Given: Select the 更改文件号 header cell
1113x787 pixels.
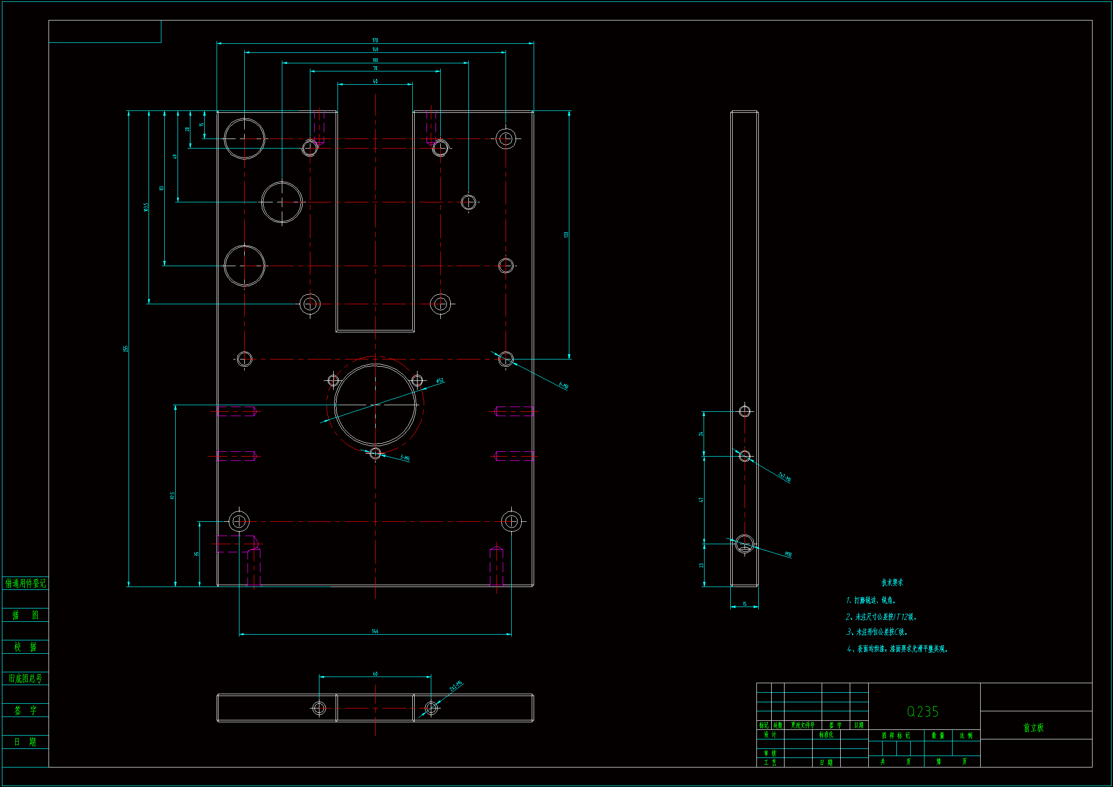Looking at the screenshot, I should [802, 725].
